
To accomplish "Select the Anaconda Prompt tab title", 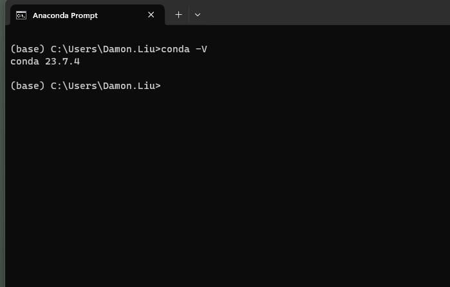I will [x=65, y=15].
